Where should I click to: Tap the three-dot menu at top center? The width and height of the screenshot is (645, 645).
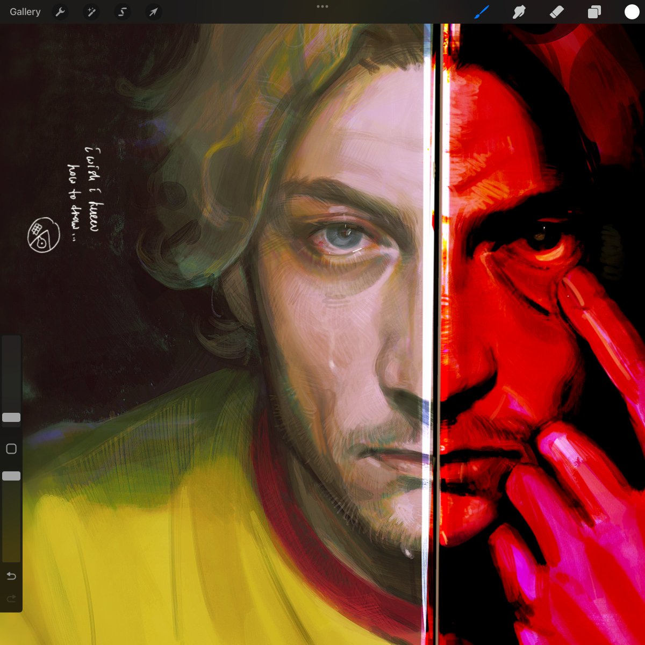(x=322, y=6)
